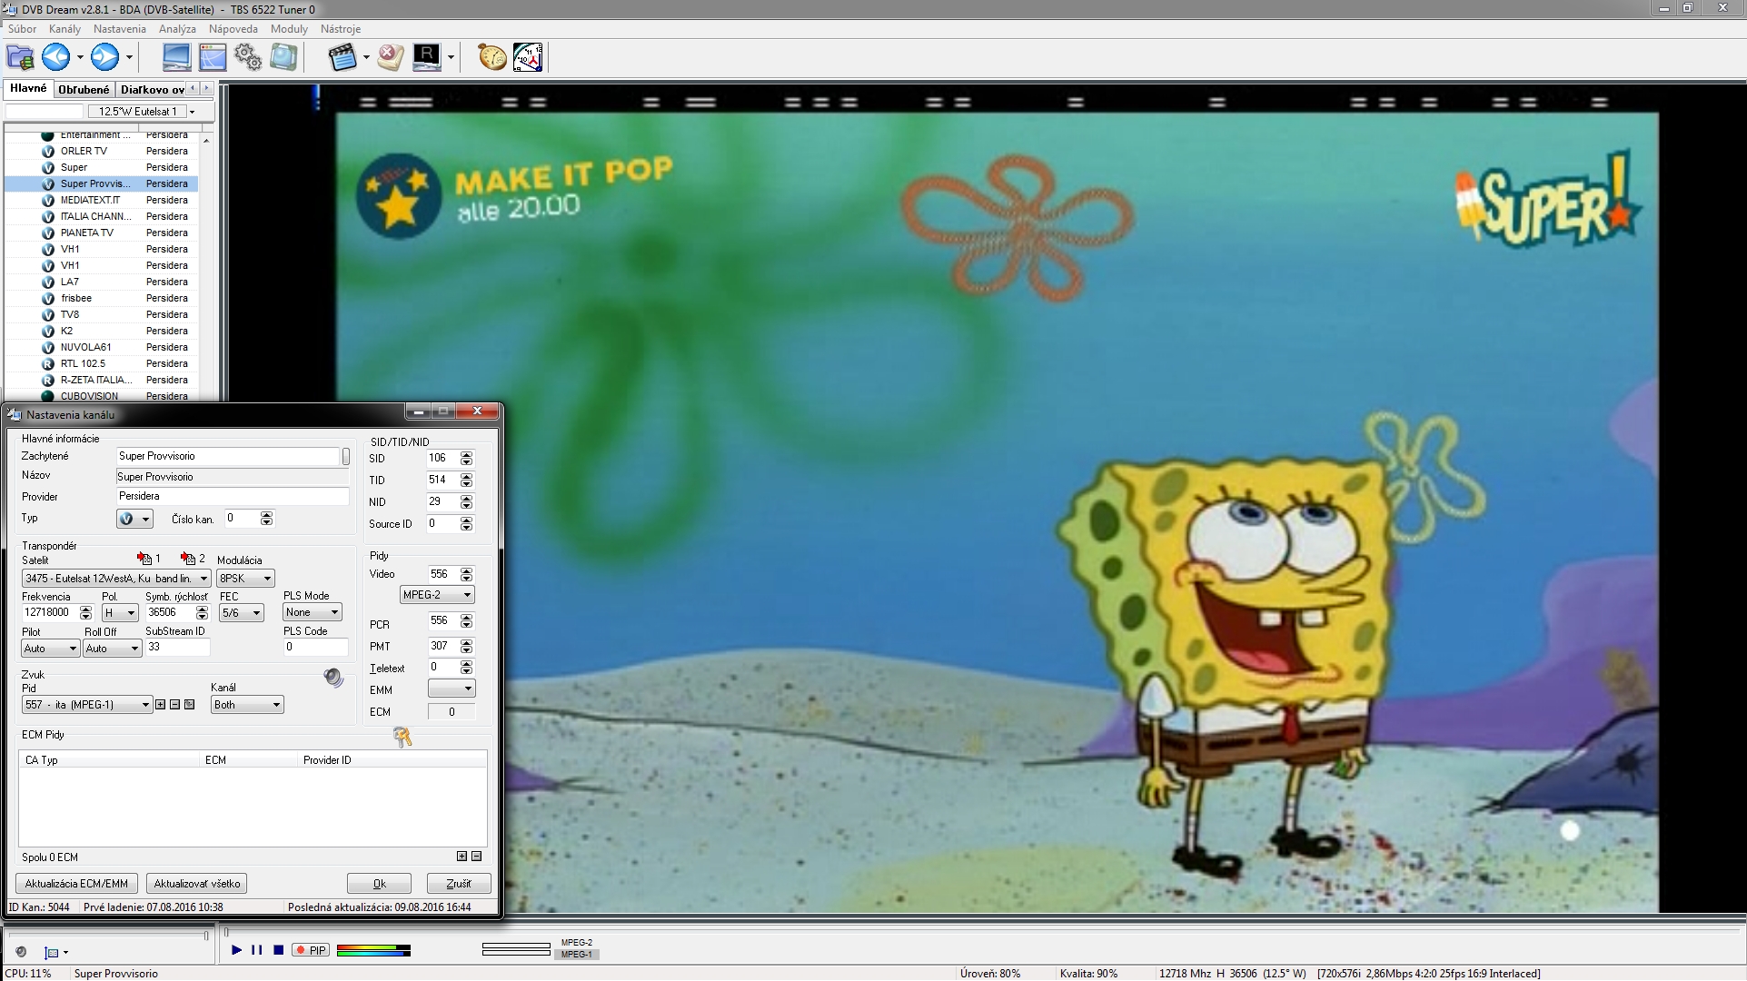Screen dimensions: 1747x981
Task: Click the clapperboard recording icon
Action: pos(342,57)
